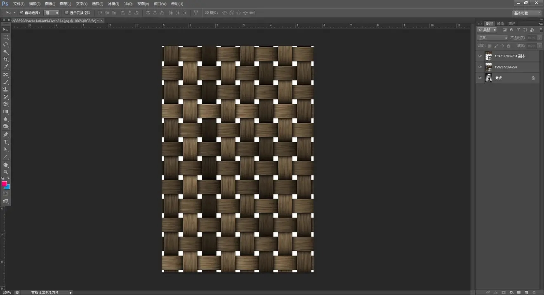This screenshot has width=544, height=295.
Task: Switch to the 路径 tab
Action: tap(512, 23)
